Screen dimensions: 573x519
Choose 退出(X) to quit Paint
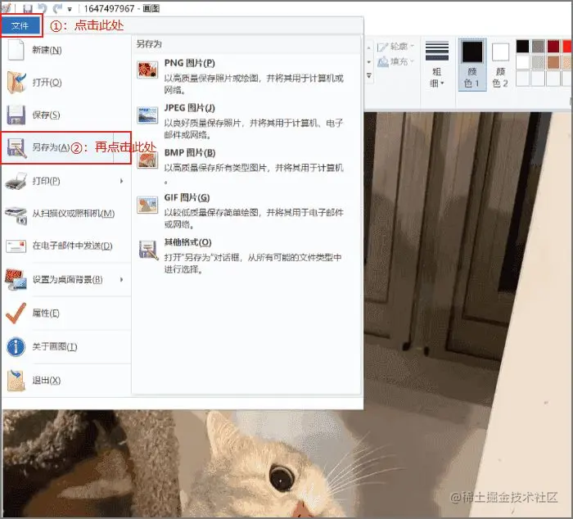[65, 380]
